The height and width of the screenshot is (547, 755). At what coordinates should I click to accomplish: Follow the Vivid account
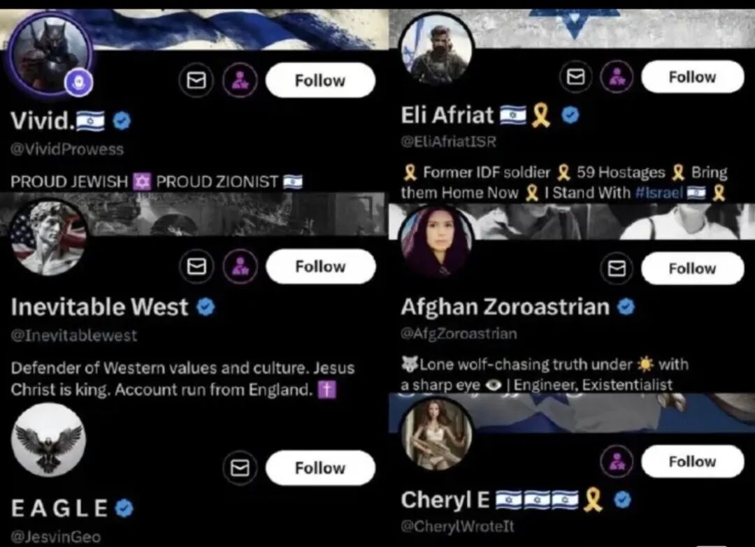pyautogui.click(x=320, y=80)
